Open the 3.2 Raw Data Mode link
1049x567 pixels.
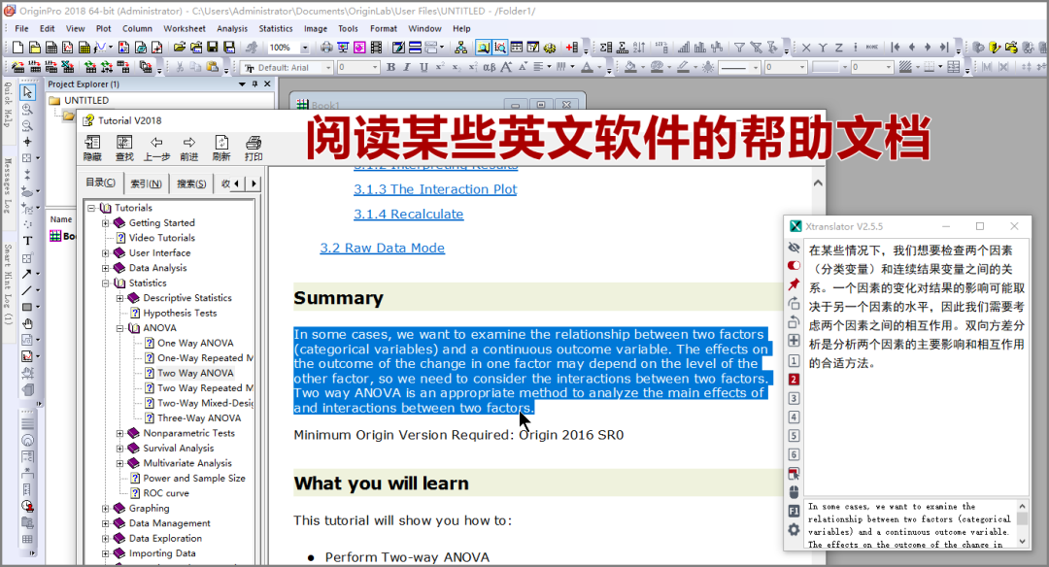(382, 249)
